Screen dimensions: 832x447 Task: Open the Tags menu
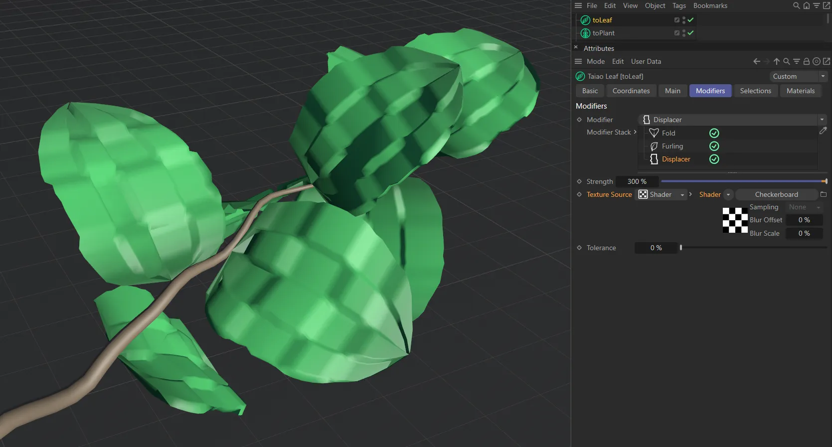click(x=679, y=5)
